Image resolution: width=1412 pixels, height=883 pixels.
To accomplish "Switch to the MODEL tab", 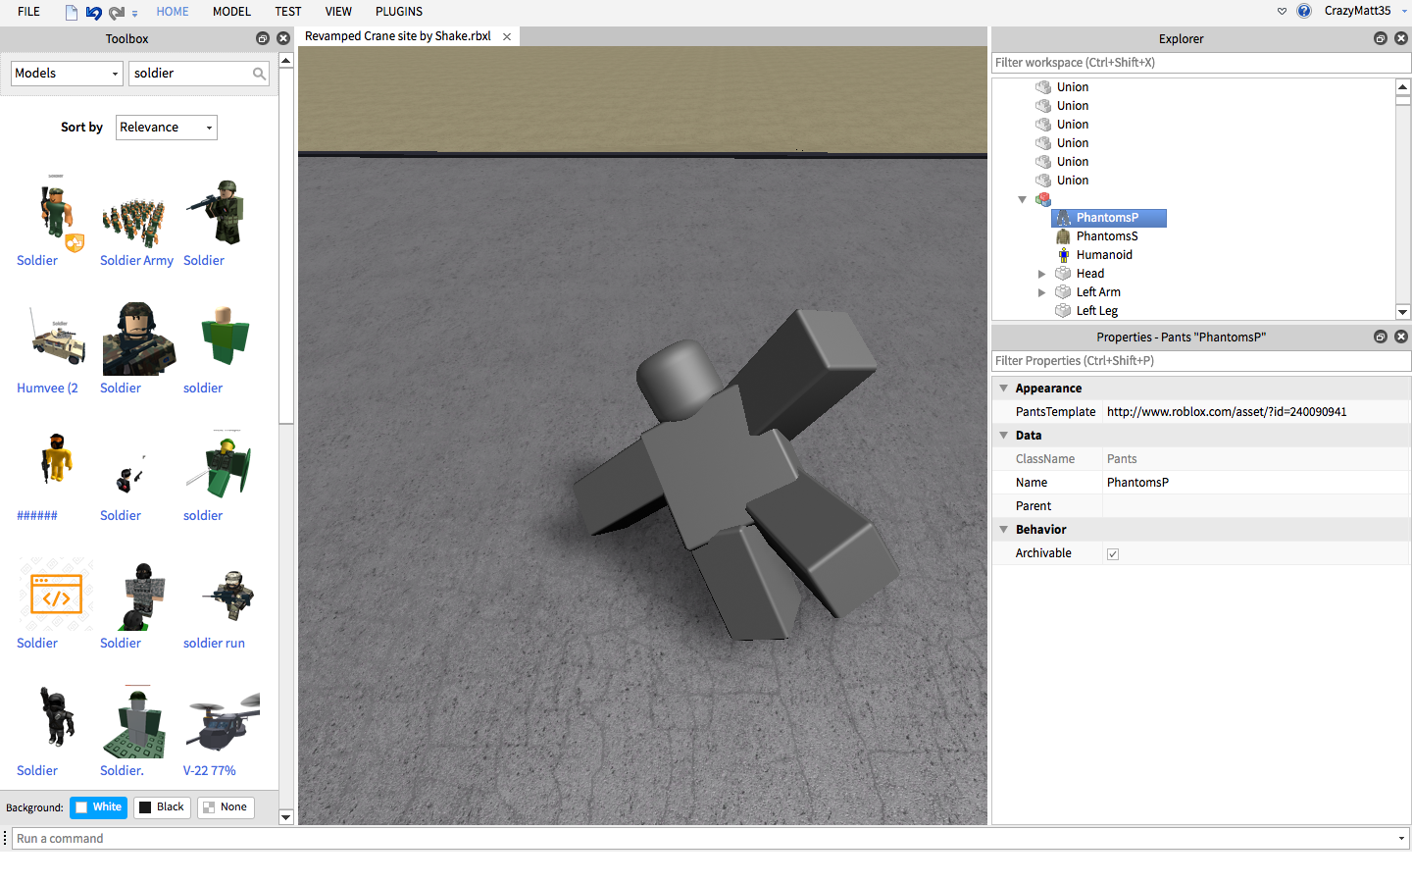I will coord(231,12).
